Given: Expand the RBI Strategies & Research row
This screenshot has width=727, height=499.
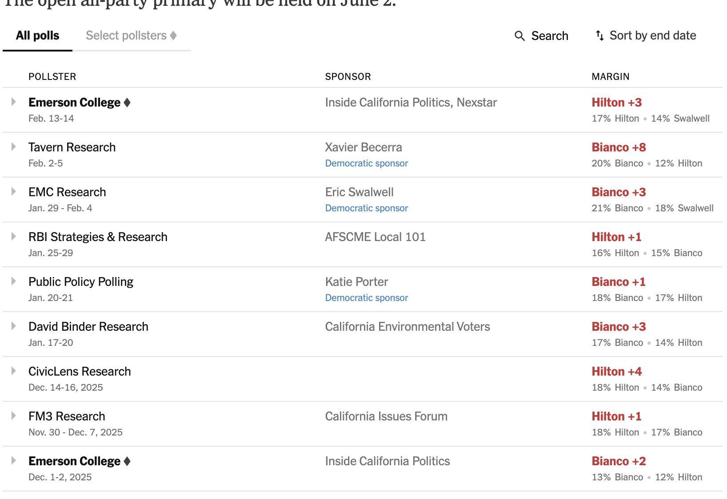Looking at the screenshot, I should click(14, 237).
